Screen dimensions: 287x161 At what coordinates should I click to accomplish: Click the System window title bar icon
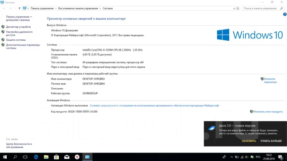coord(2,2)
